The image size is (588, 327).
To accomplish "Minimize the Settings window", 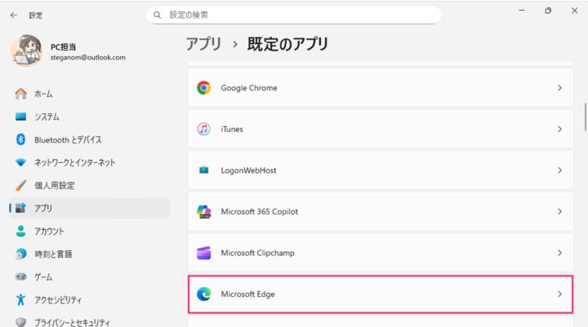I will (x=522, y=11).
